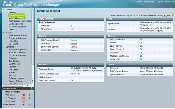Click the yellow Scheduled clock icon

click(x=24, y=101)
